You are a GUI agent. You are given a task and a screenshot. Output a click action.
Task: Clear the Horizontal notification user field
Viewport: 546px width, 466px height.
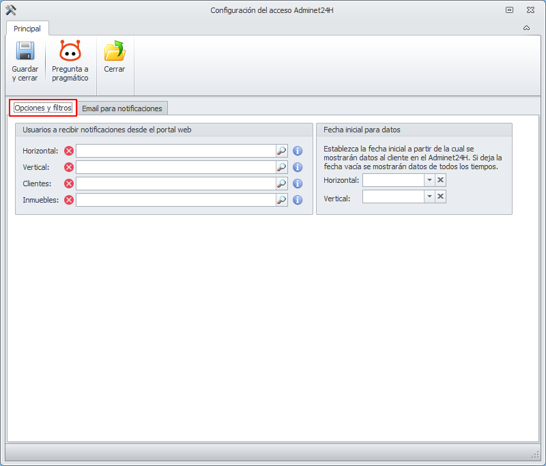coord(69,151)
